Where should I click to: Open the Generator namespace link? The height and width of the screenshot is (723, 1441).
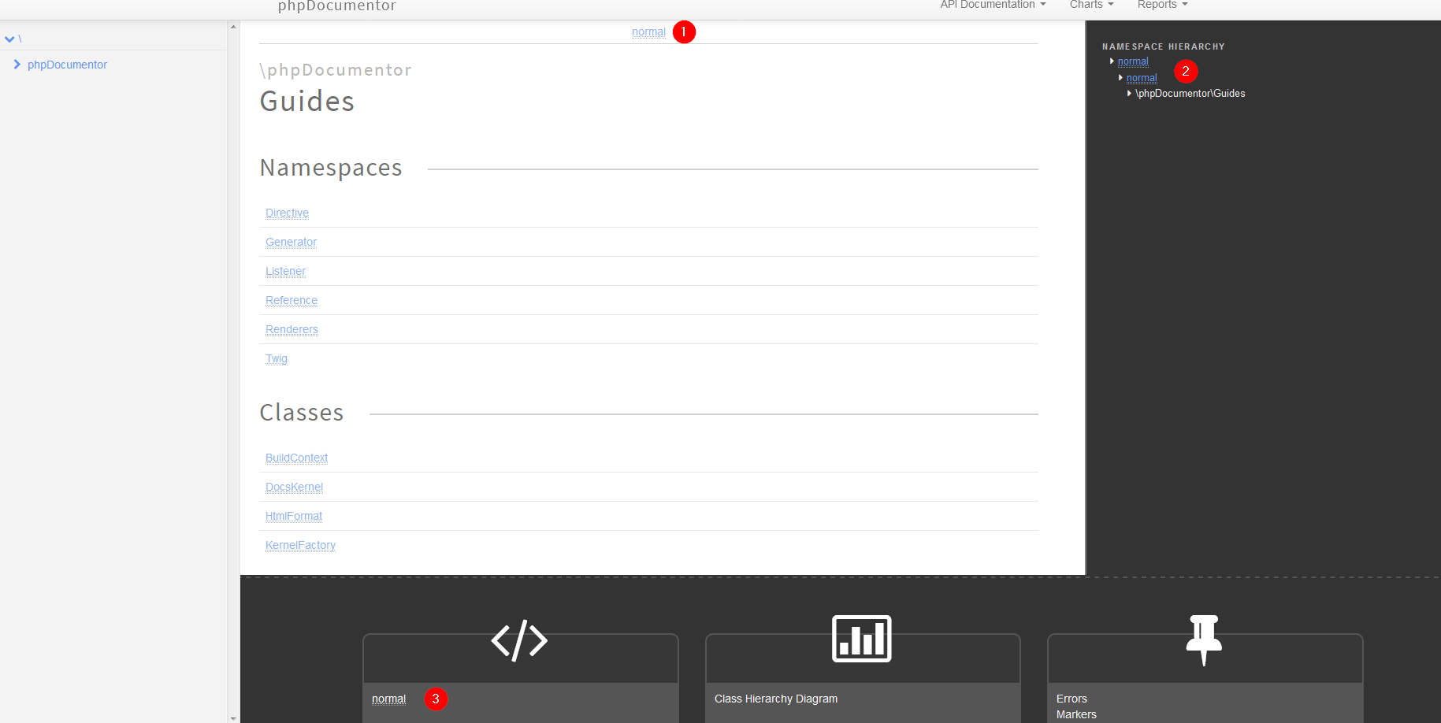291,242
